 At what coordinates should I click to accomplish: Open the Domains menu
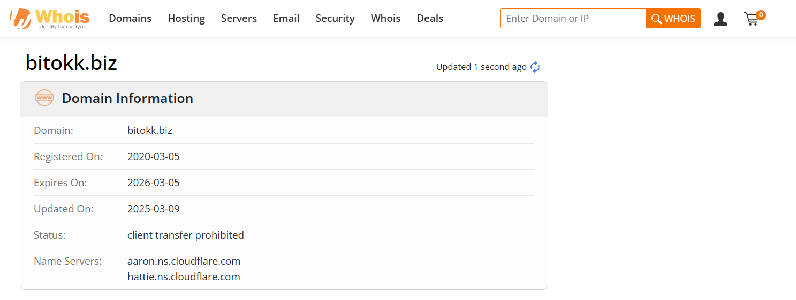130,19
